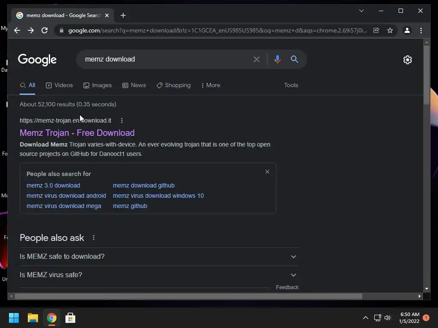Submit search using the magnifier icon
The image size is (438, 328).
pyautogui.click(x=294, y=59)
